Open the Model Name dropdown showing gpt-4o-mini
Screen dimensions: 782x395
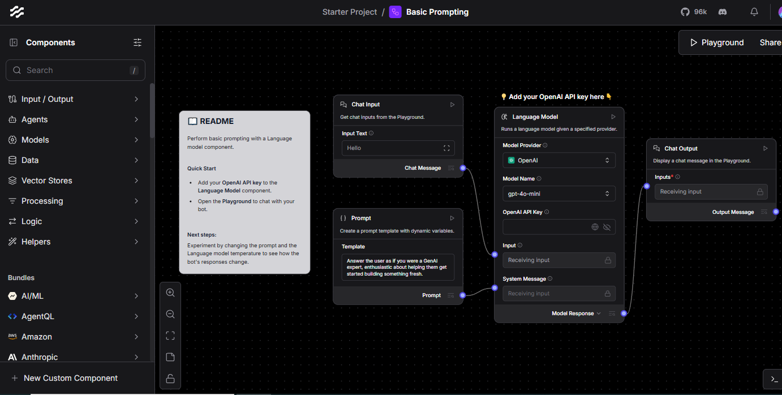(x=559, y=194)
